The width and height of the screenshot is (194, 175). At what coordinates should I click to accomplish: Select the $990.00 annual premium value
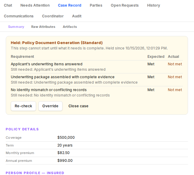(65, 161)
